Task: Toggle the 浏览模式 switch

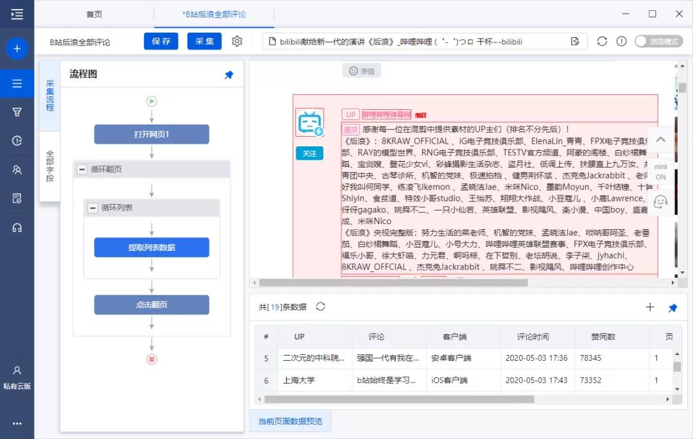Action: click(659, 41)
